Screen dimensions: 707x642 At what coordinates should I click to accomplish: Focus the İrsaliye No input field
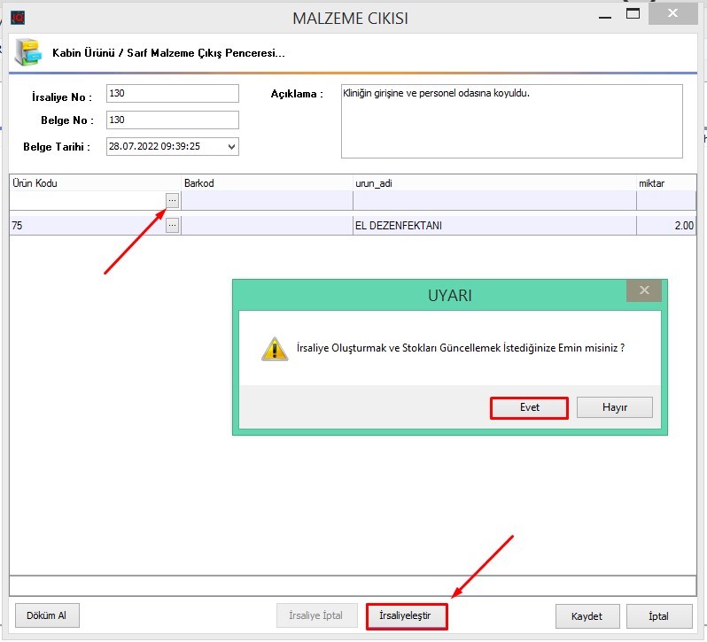coord(172,94)
